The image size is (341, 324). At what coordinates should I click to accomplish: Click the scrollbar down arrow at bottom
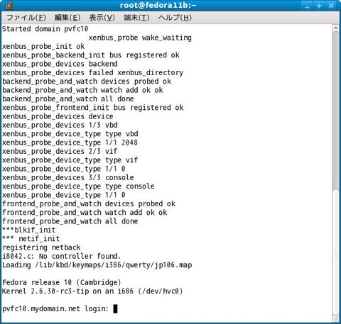click(336, 318)
